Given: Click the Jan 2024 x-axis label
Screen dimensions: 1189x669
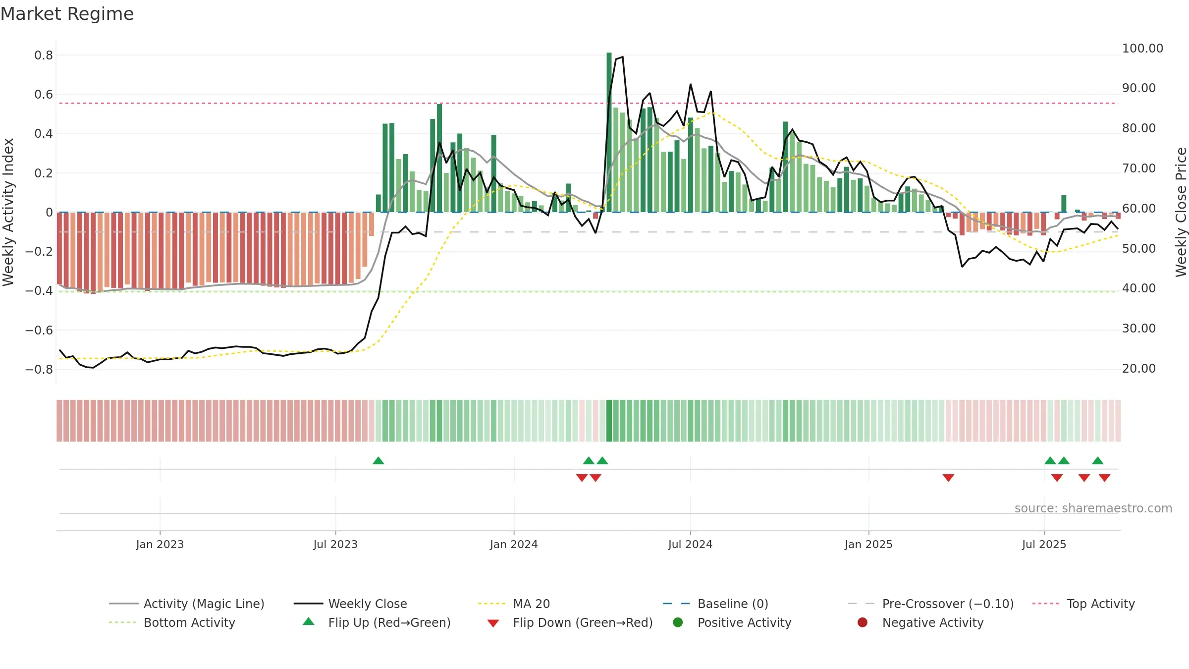Looking at the screenshot, I should (x=514, y=544).
